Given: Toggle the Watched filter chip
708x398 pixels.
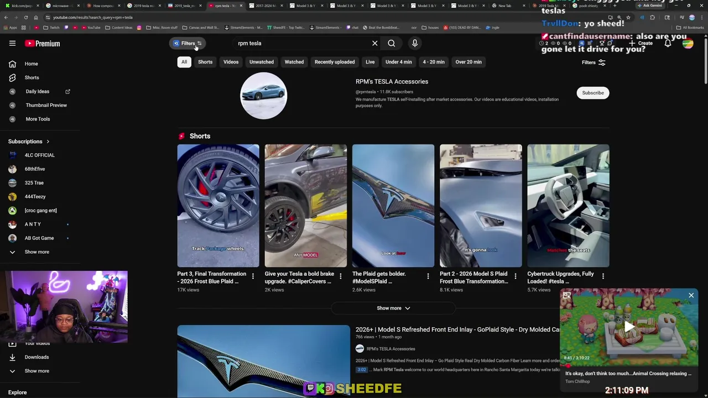Looking at the screenshot, I should tap(294, 62).
